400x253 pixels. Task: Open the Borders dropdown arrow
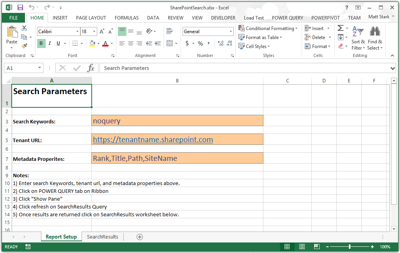[82, 43]
